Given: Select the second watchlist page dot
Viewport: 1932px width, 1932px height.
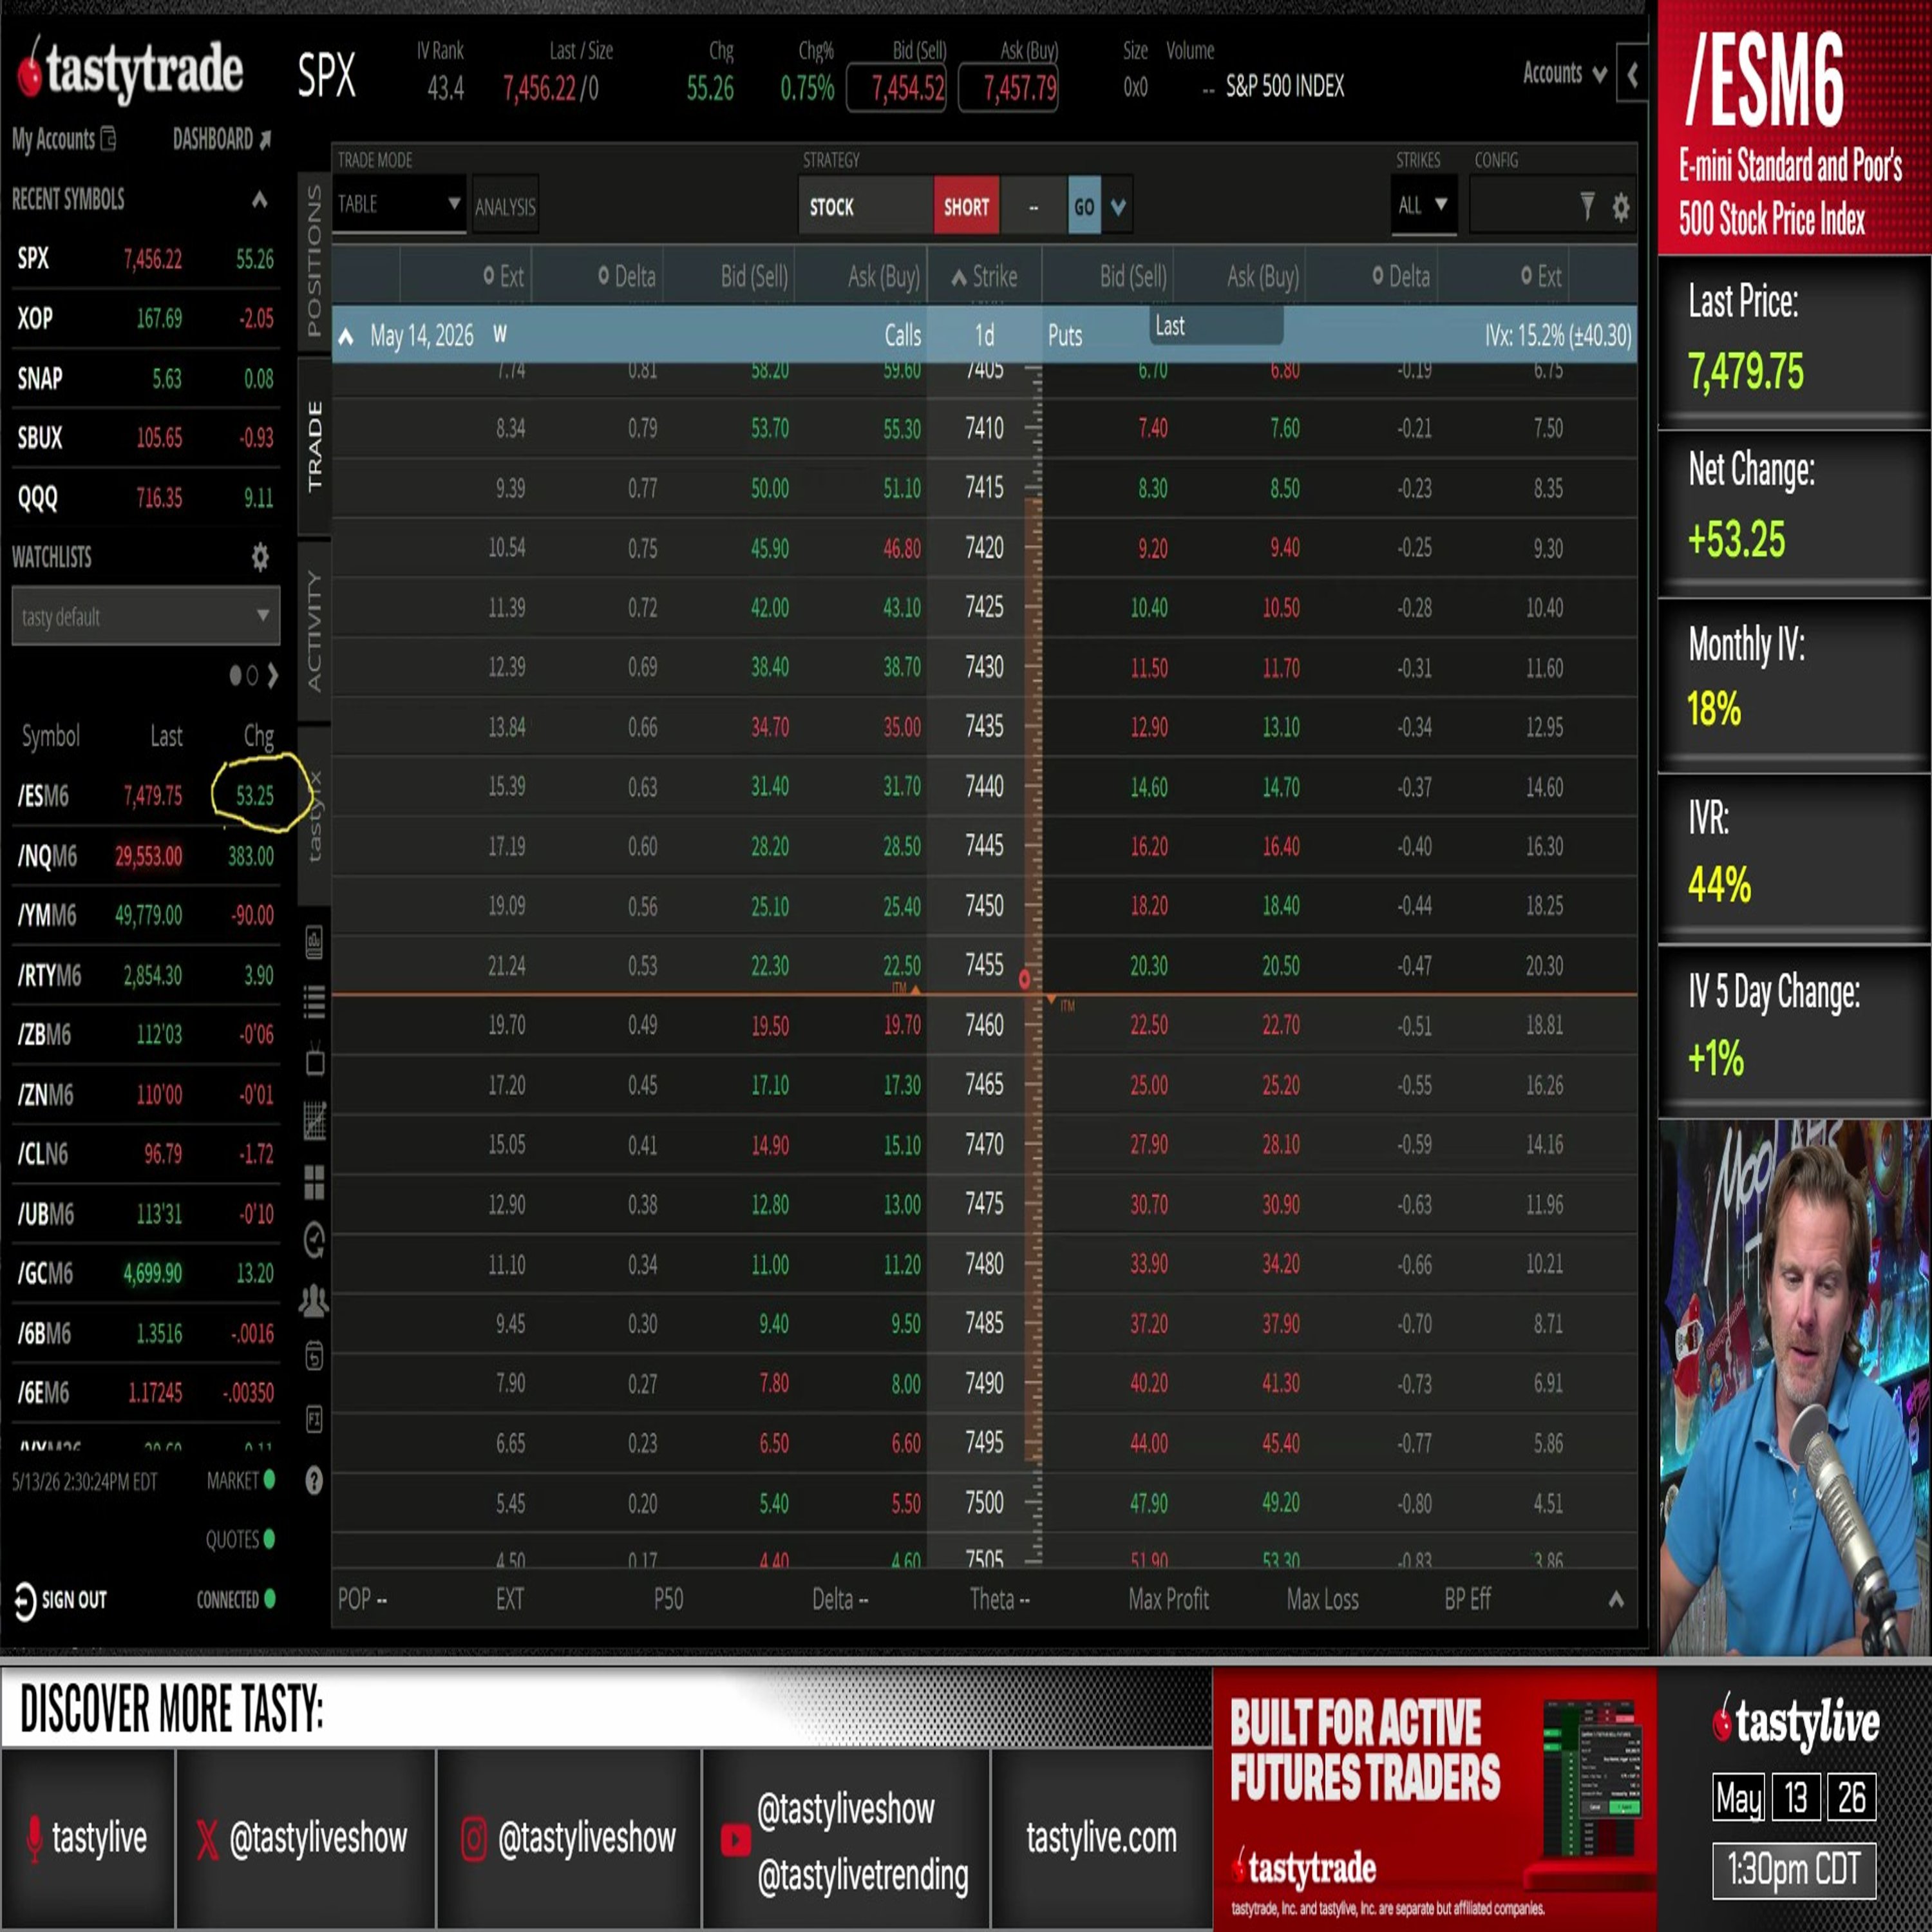Looking at the screenshot, I should [252, 676].
